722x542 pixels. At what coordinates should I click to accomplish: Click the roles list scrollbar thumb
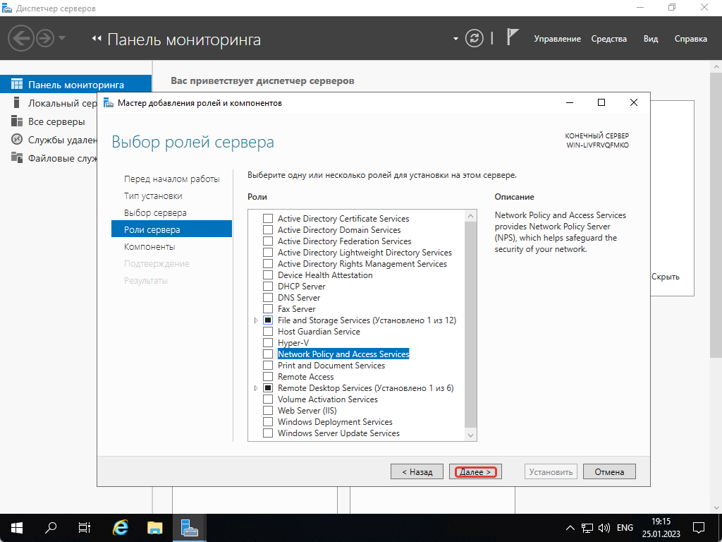click(x=470, y=325)
